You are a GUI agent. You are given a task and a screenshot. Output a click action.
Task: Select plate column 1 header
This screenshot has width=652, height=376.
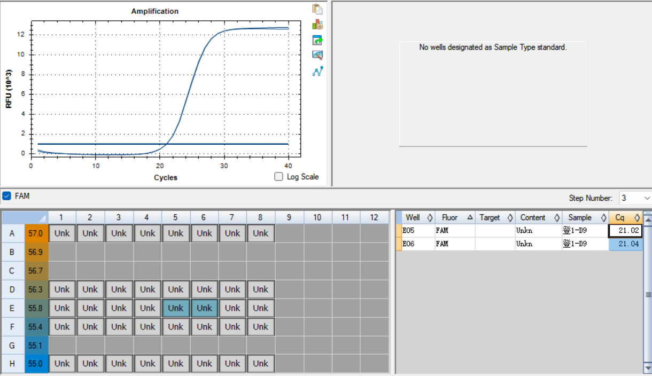coord(62,217)
